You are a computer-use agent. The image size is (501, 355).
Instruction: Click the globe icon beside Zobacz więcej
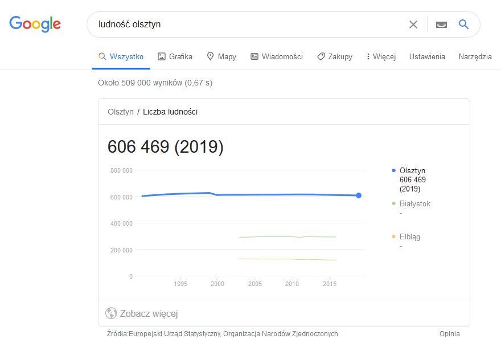pos(111,313)
